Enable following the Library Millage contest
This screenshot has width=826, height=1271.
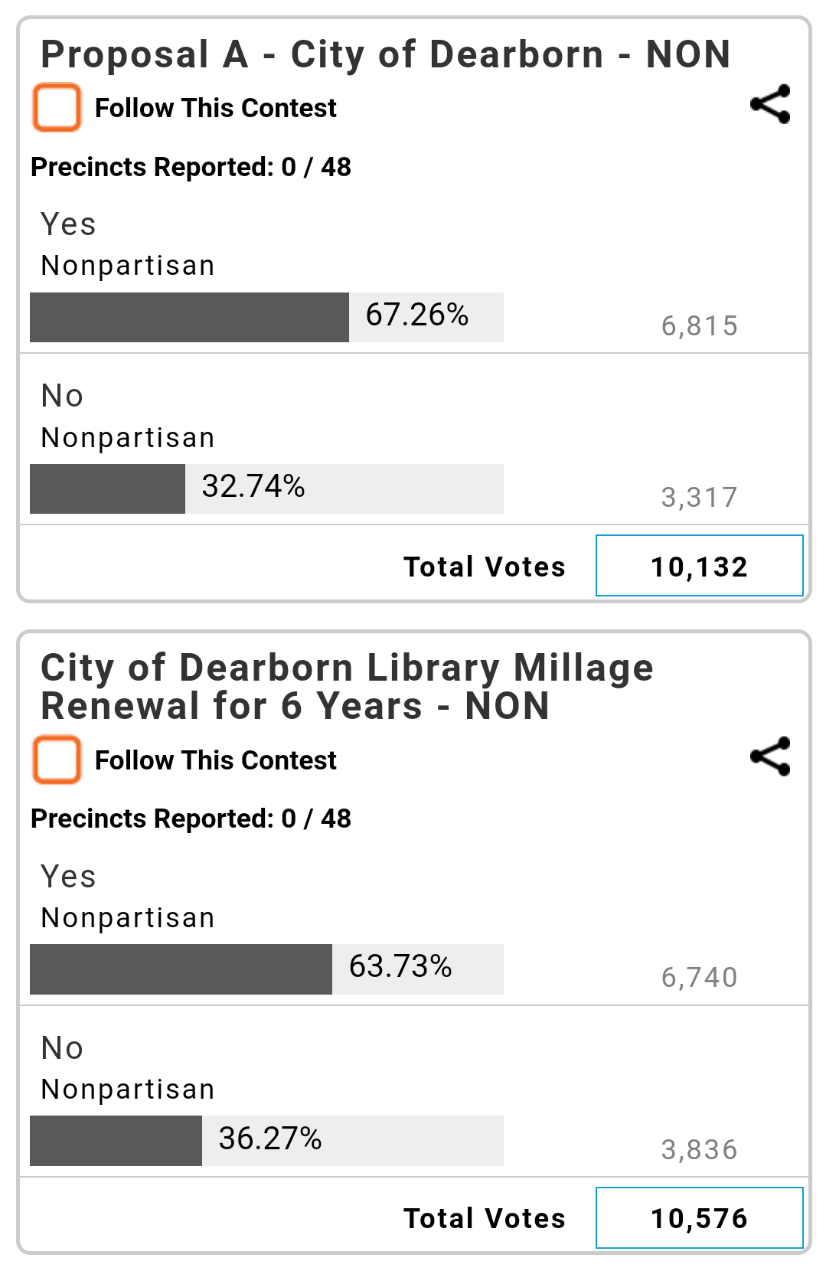pos(57,760)
